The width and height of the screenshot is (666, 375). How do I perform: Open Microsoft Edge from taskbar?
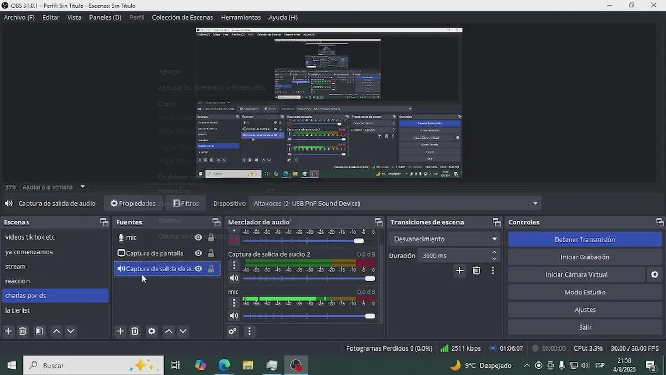coord(224,366)
